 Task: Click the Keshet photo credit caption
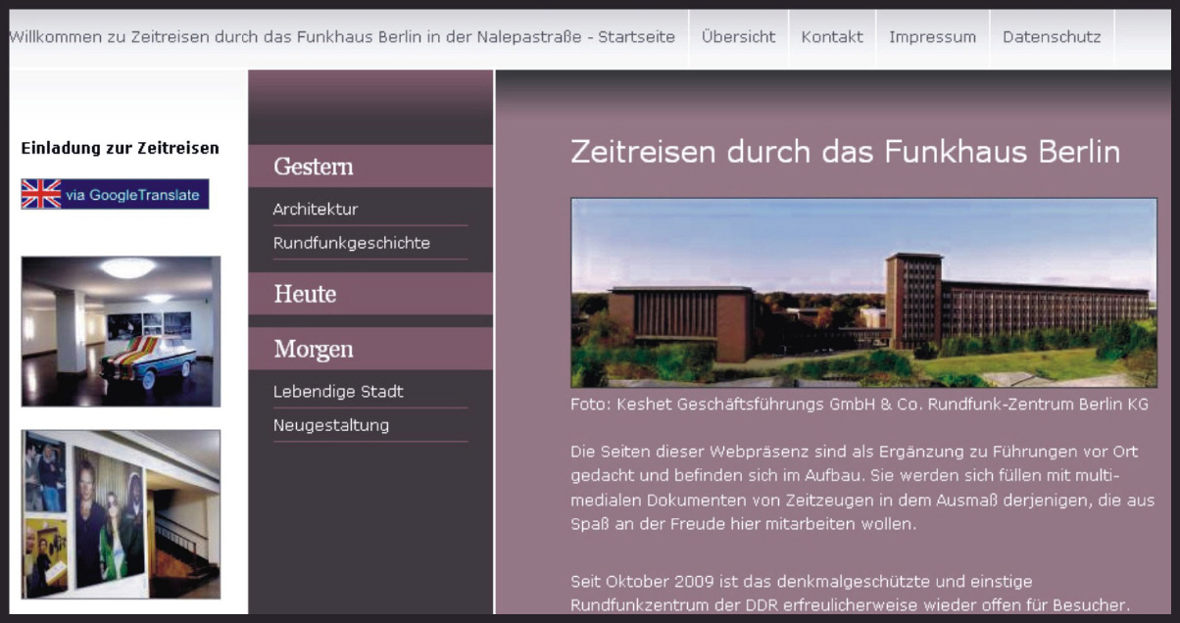click(859, 405)
